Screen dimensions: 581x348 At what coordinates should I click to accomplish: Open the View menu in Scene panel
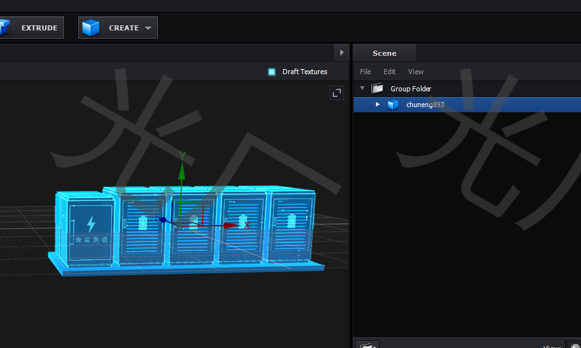416,72
